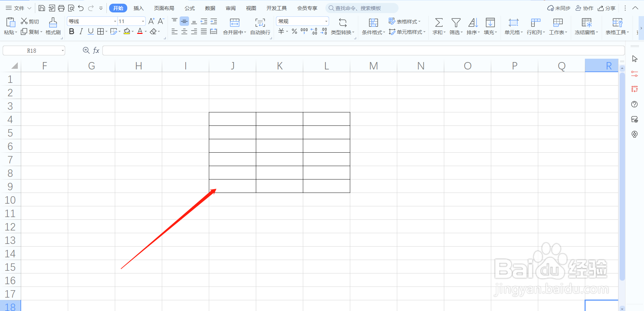Click the zoom magnifier beside fx
The width and height of the screenshot is (644, 311).
pyautogui.click(x=86, y=50)
